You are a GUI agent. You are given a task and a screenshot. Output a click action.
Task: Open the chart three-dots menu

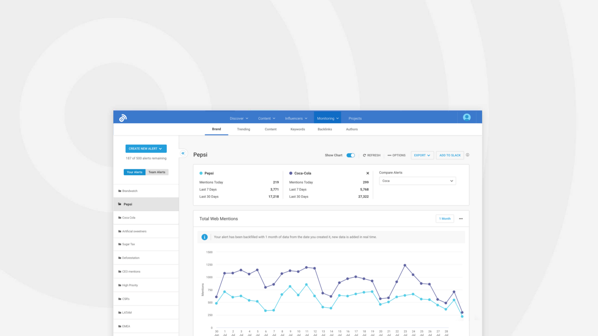click(x=461, y=219)
